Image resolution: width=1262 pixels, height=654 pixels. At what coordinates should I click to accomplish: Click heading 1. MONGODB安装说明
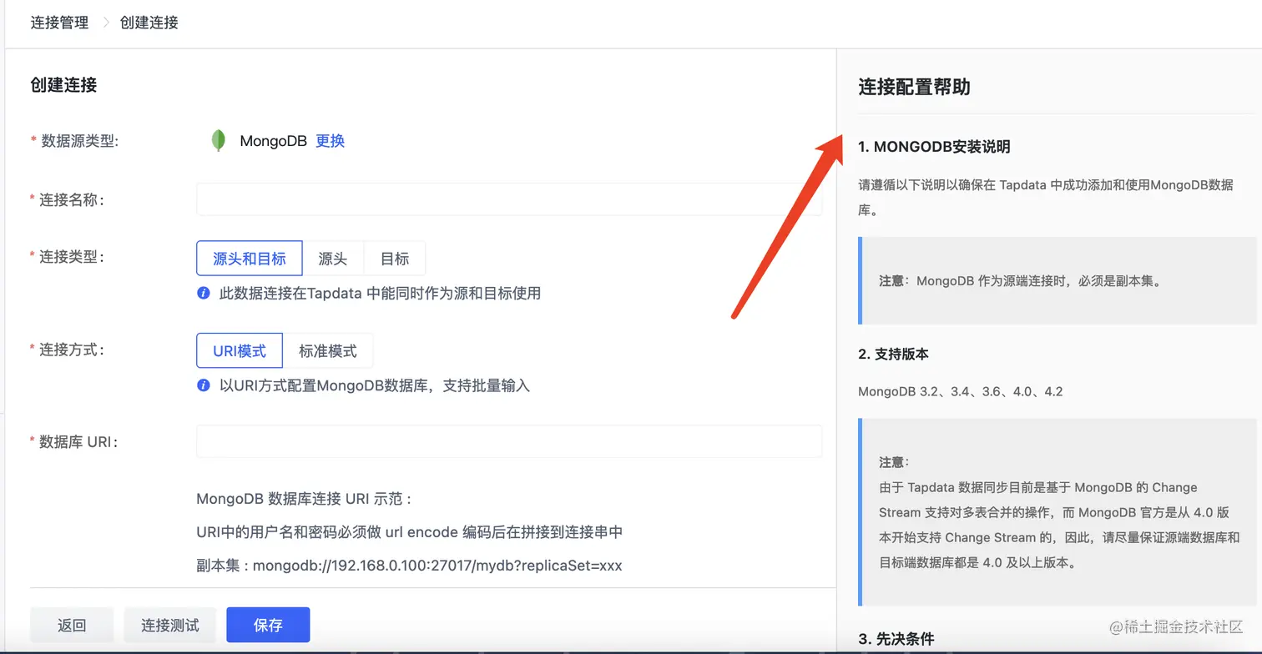click(934, 147)
